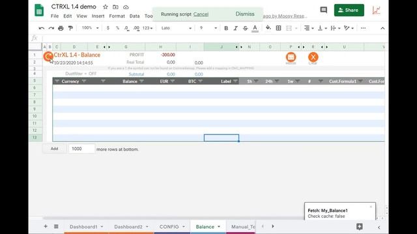Image resolution: width=417 pixels, height=234 pixels.
Task: Open the View menu
Action: click(x=81, y=16)
